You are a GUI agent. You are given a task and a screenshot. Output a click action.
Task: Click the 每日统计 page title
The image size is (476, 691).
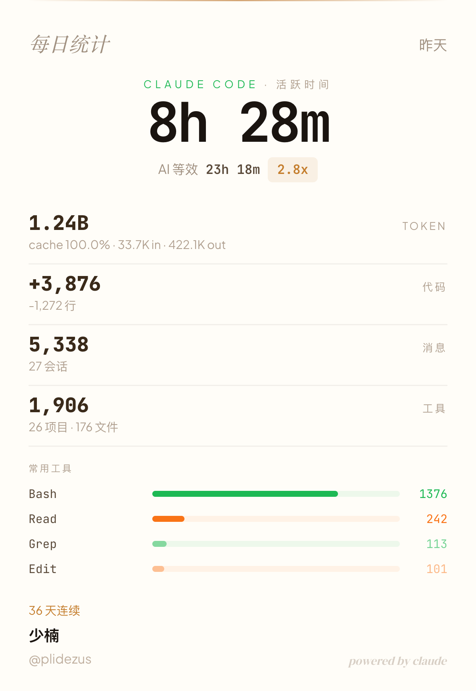pyautogui.click(x=70, y=44)
